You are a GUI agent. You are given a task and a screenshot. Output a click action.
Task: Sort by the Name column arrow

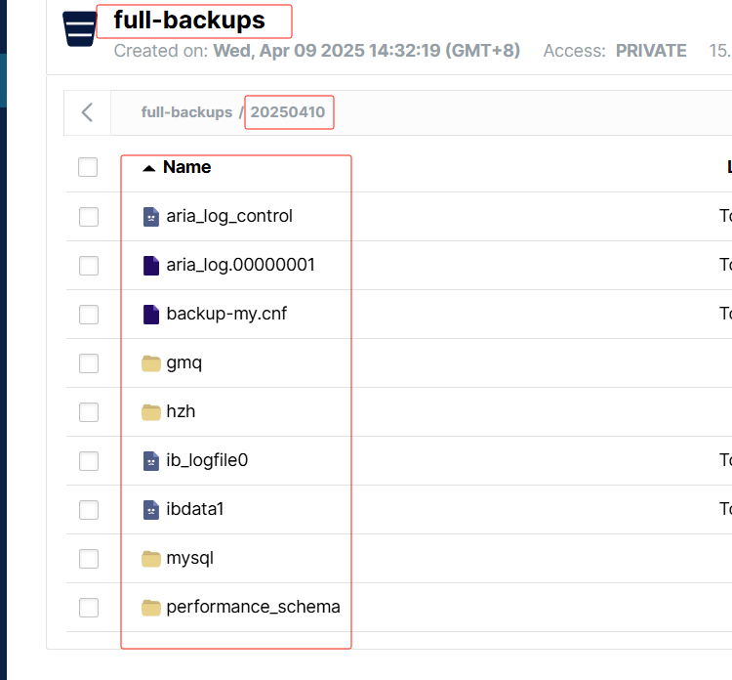[x=149, y=168]
